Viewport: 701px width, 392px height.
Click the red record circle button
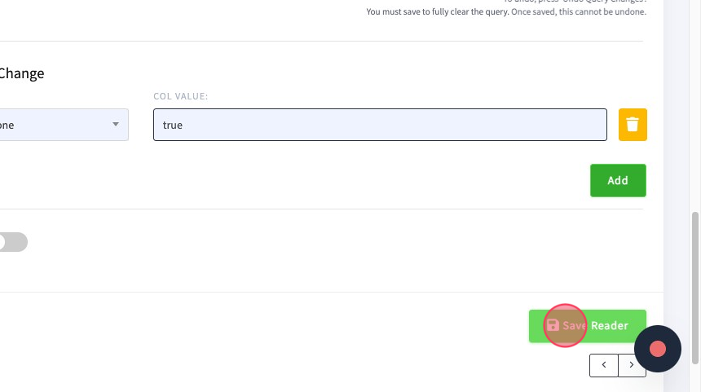[x=658, y=349]
